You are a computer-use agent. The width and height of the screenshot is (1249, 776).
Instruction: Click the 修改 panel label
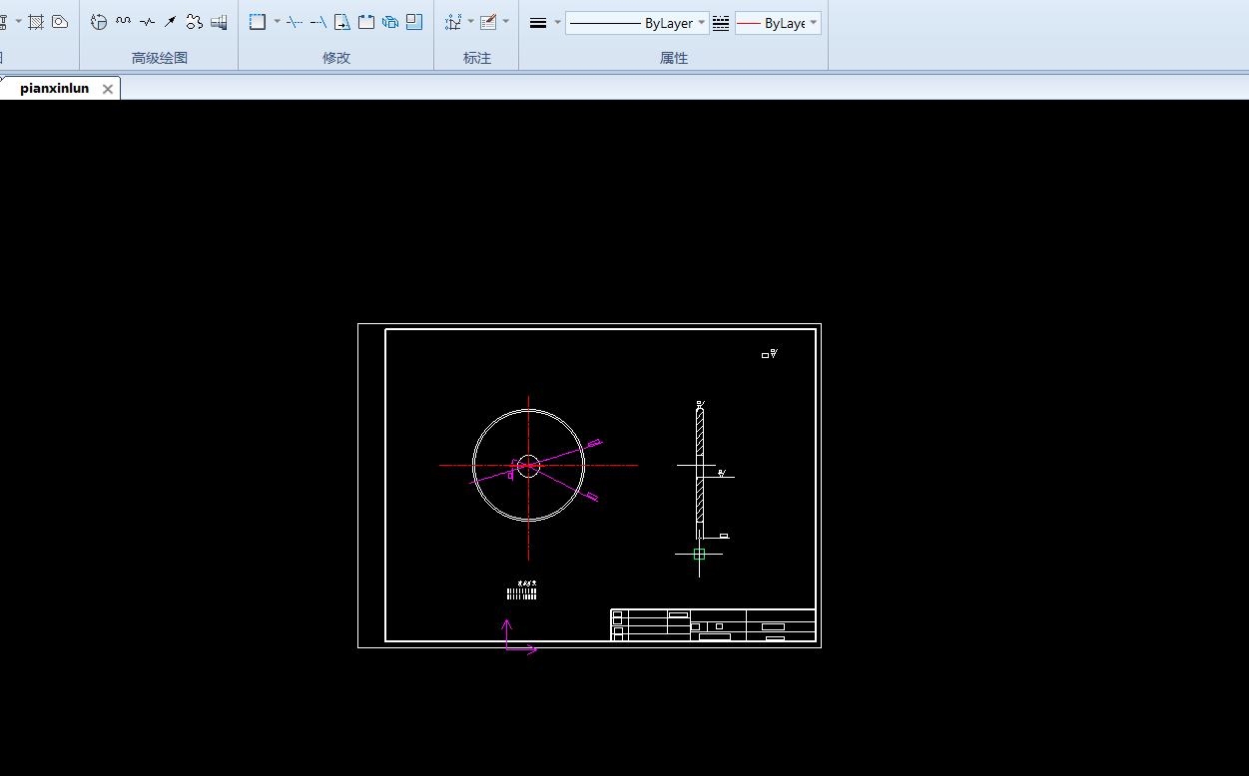[336, 58]
